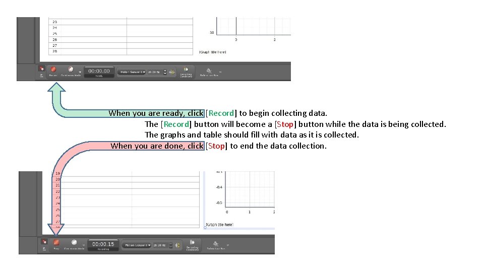Increase the sample rate in the Recording toolbar
The height and width of the screenshot is (272, 484).
(171, 244)
